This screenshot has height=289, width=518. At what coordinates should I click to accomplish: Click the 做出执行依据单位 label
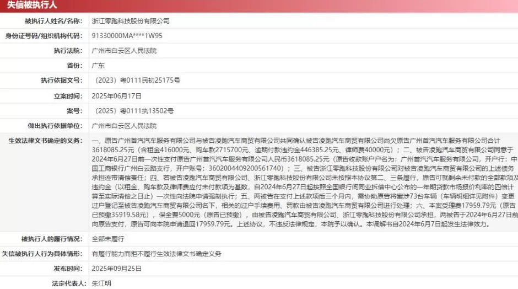point(55,126)
